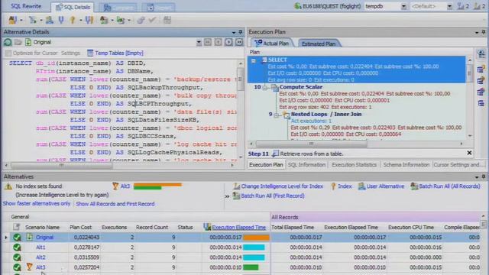Click the top icon in the execution plan side toolbar

click(x=481, y=54)
